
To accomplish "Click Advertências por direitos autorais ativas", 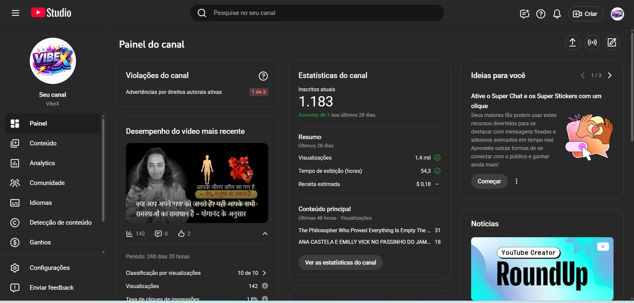I will pyautogui.click(x=174, y=92).
